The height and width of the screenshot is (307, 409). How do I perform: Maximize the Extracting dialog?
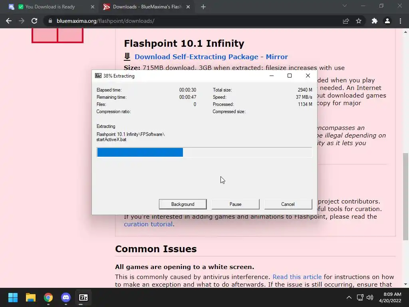coord(290,76)
